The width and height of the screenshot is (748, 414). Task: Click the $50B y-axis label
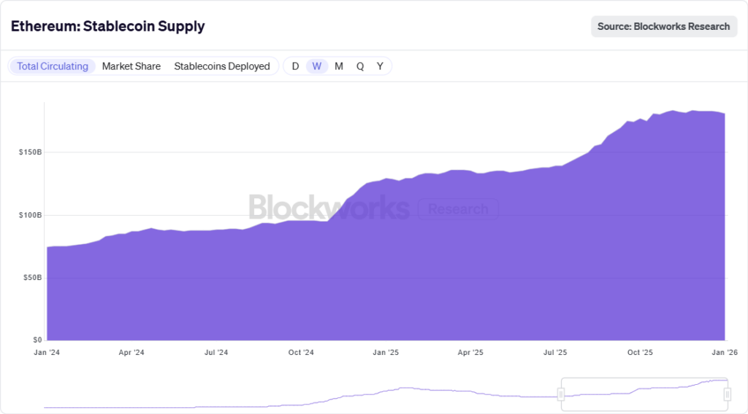click(x=31, y=278)
